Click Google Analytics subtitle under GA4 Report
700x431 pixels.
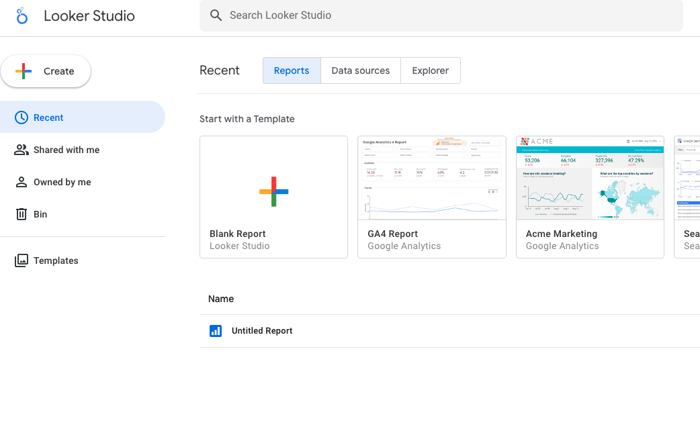pyautogui.click(x=404, y=246)
